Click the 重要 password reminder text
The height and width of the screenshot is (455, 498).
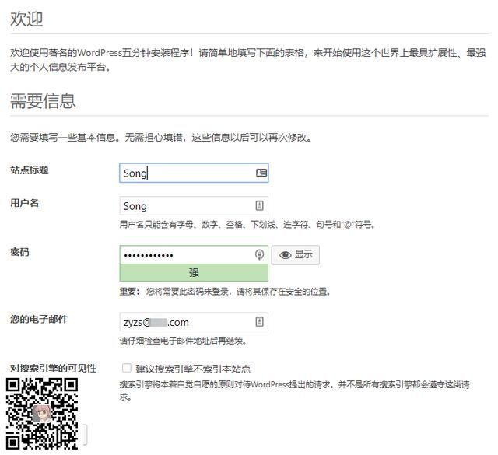pyautogui.click(x=225, y=292)
